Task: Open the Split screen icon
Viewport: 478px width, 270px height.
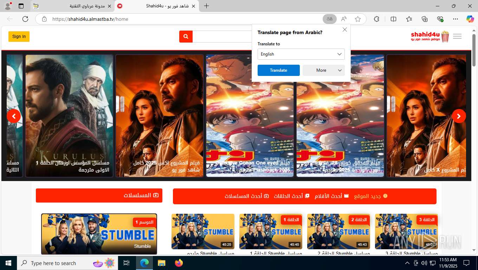Action: click(393, 19)
